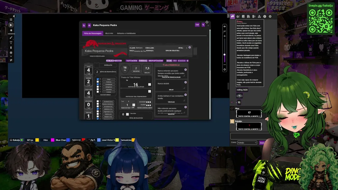Image resolution: width=338 pixels, height=190 pixels.
Task: Open Traços de Personalidade settings gear
Action: 185,70
